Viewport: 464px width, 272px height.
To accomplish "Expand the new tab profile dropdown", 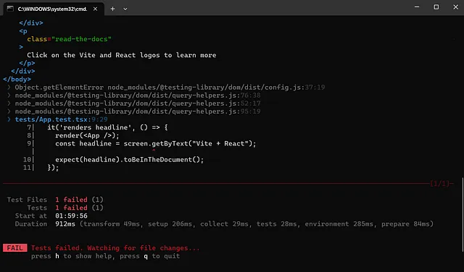I will [x=125, y=9].
